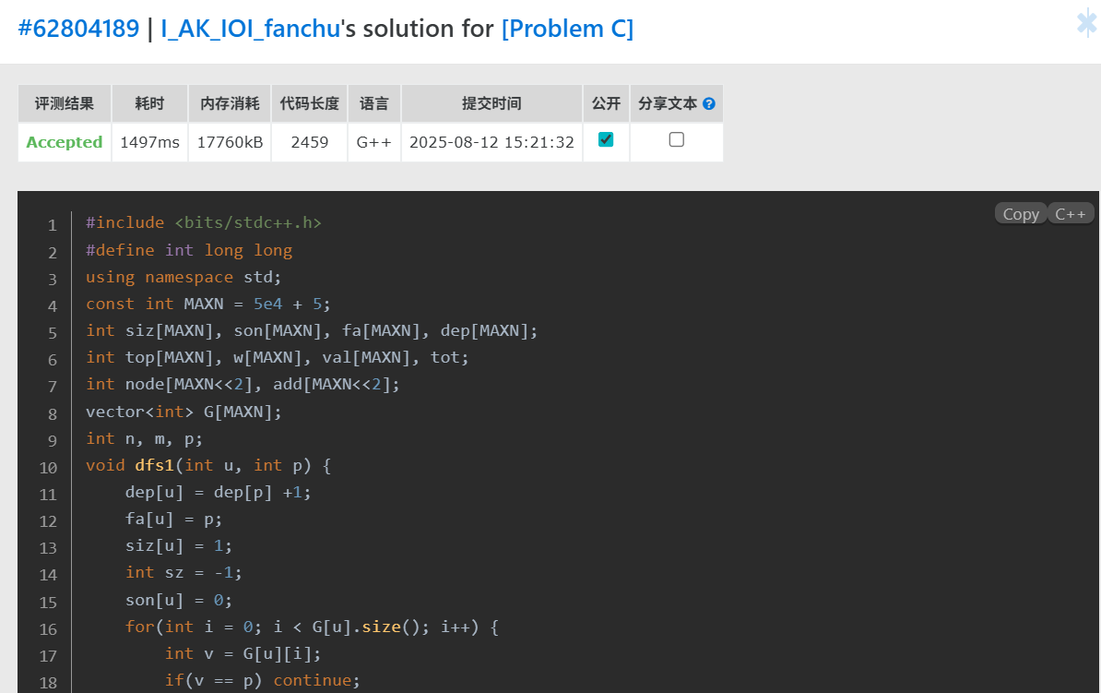Image resolution: width=1101 pixels, height=693 pixels.
Task: Click line number 10 in the gutter
Action: (48, 467)
